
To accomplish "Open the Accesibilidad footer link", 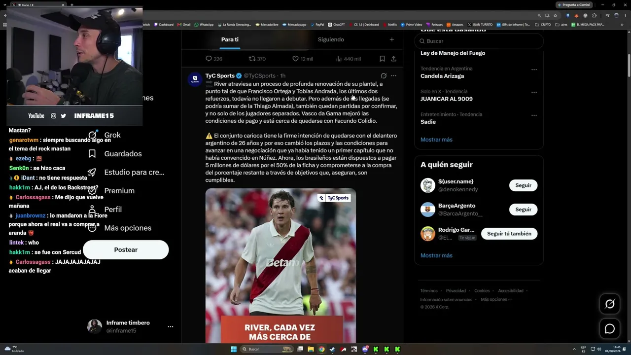I will pyautogui.click(x=511, y=291).
